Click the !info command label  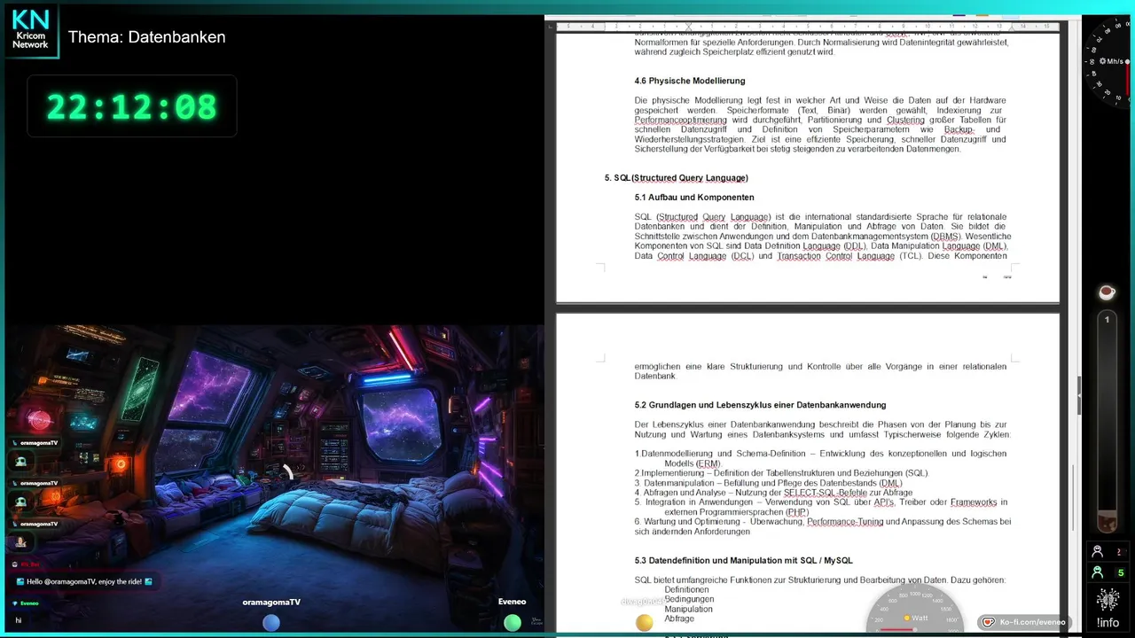click(1108, 622)
